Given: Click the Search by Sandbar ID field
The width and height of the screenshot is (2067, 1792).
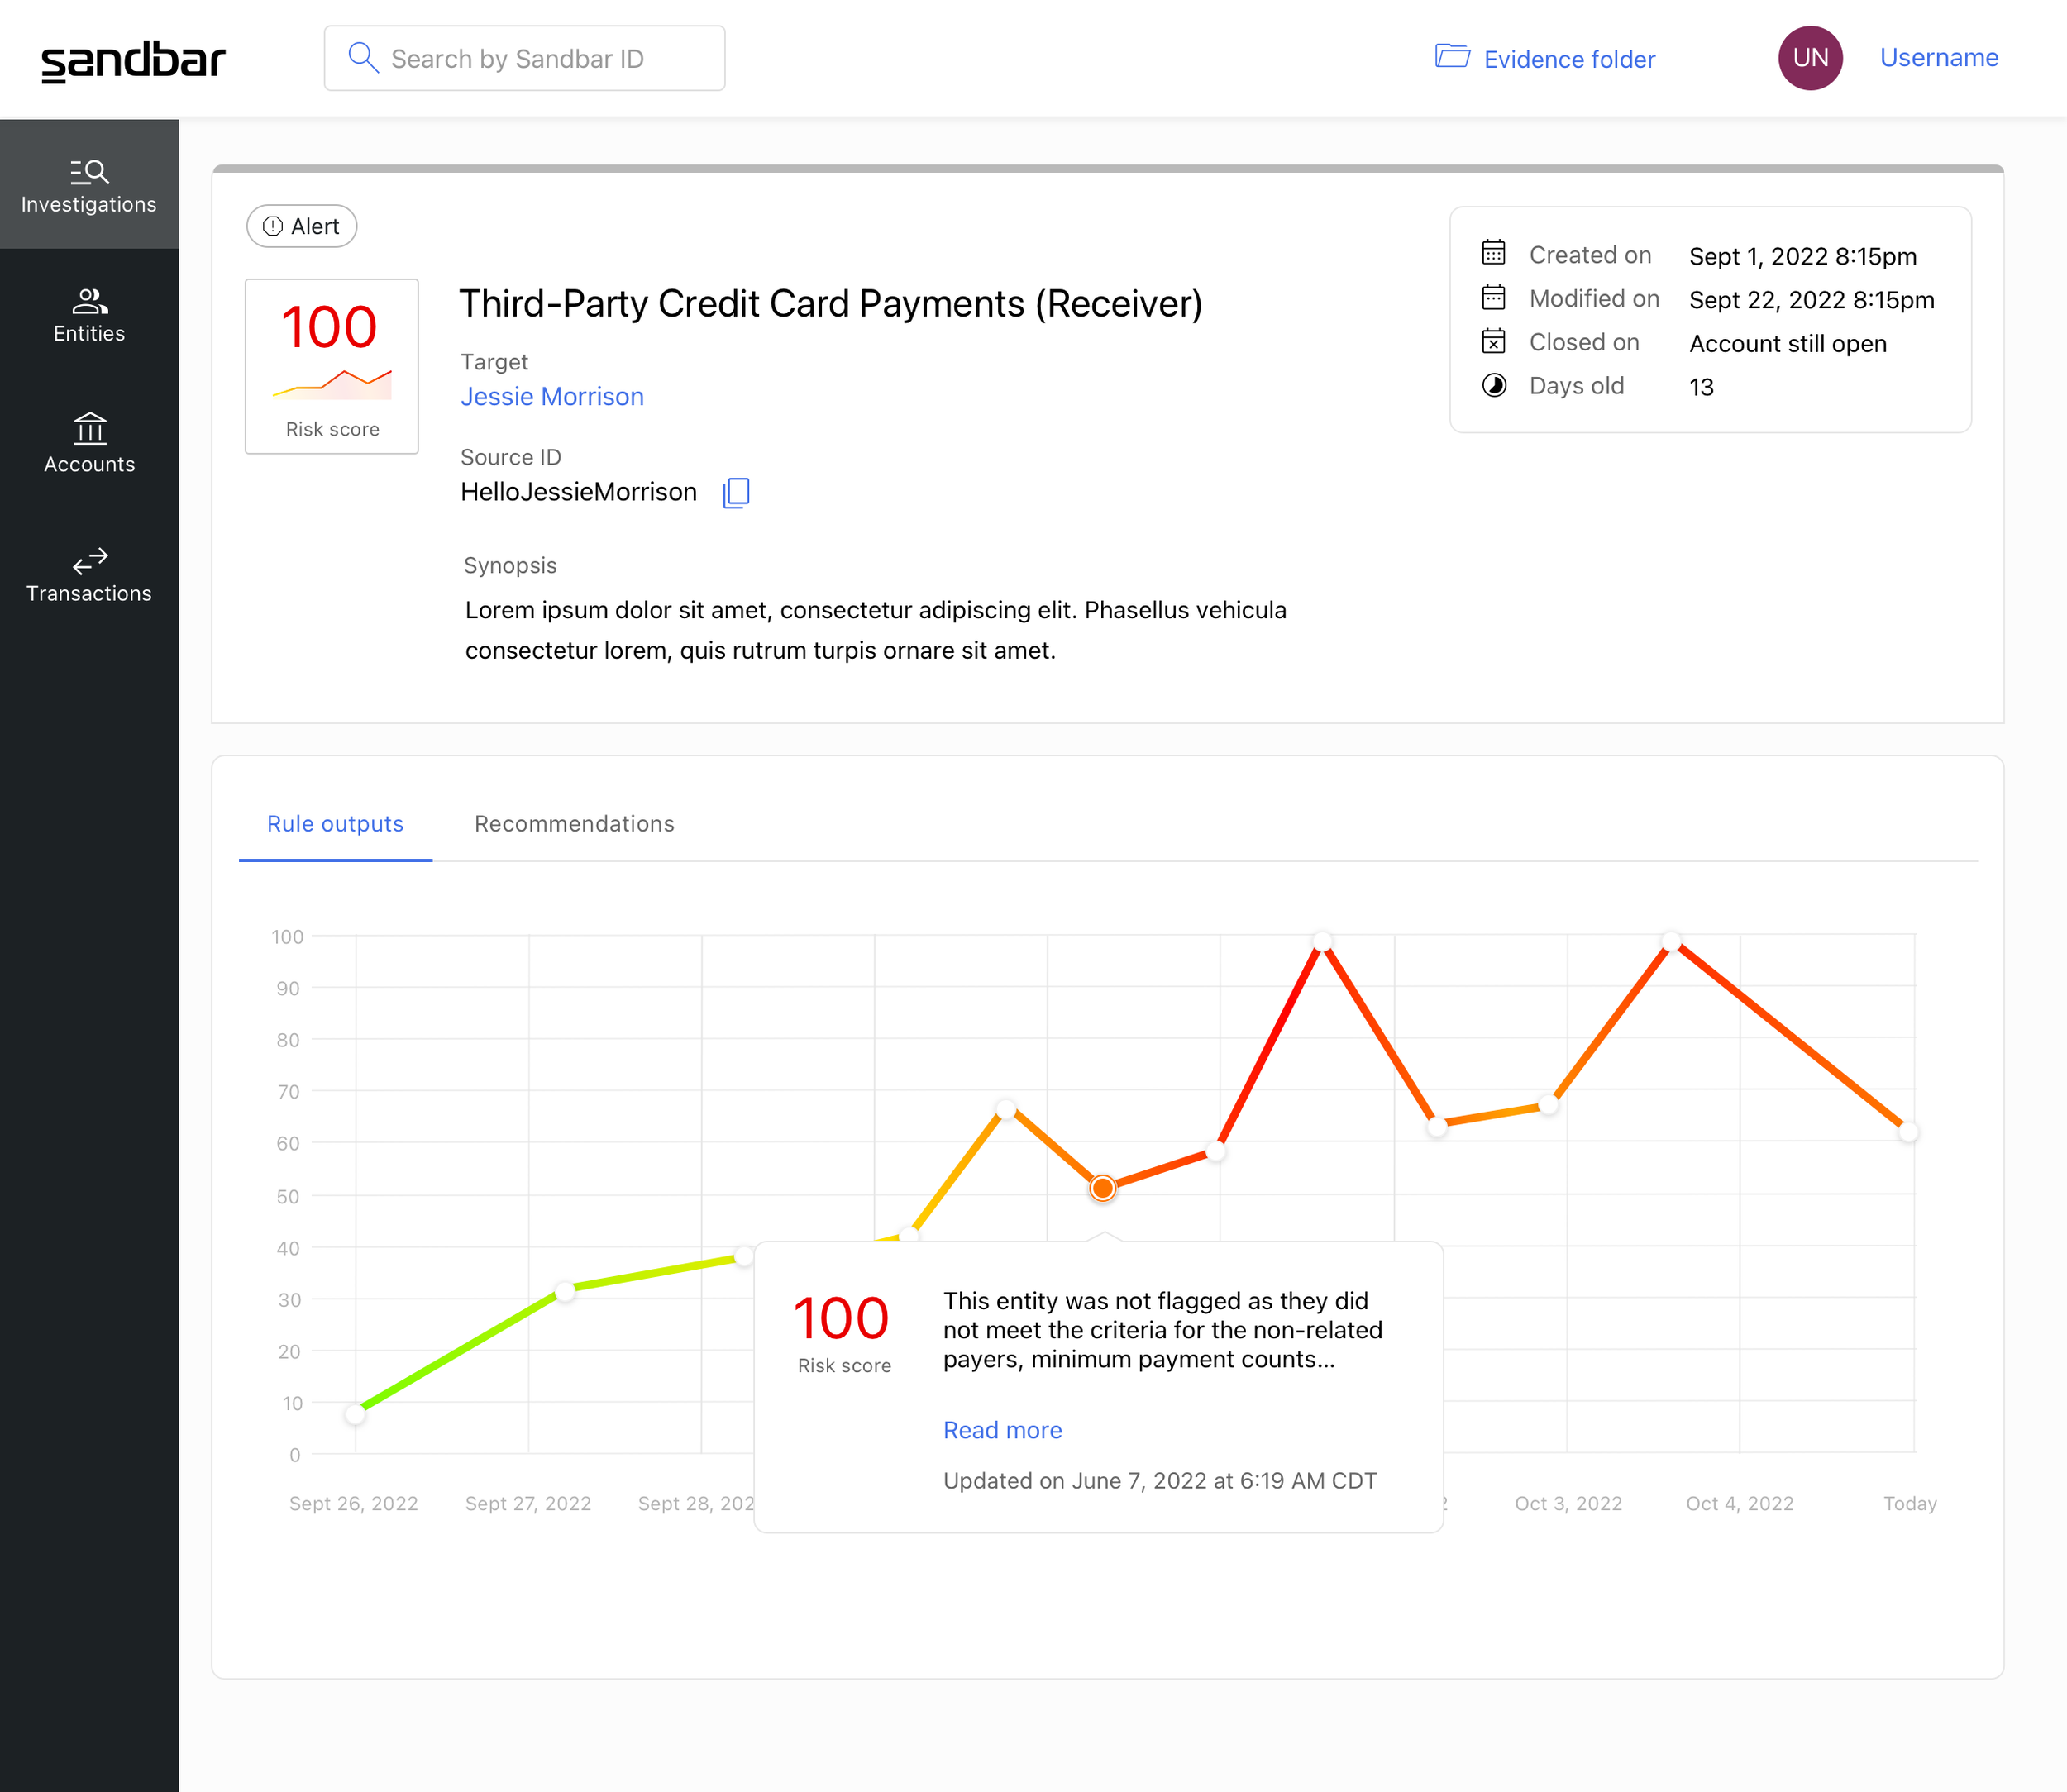Looking at the screenshot, I should pyautogui.click(x=524, y=58).
